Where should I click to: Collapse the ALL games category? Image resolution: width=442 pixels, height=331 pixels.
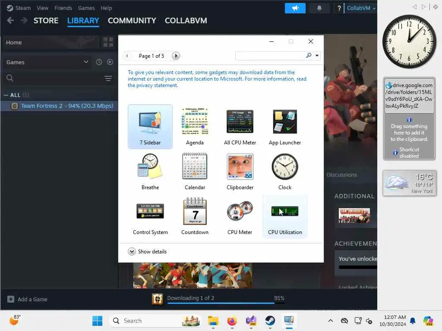click(6, 95)
